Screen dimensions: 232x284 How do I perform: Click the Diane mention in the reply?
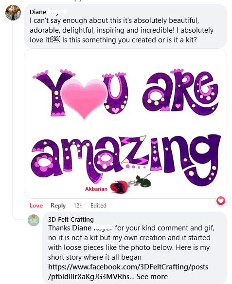[92, 228]
